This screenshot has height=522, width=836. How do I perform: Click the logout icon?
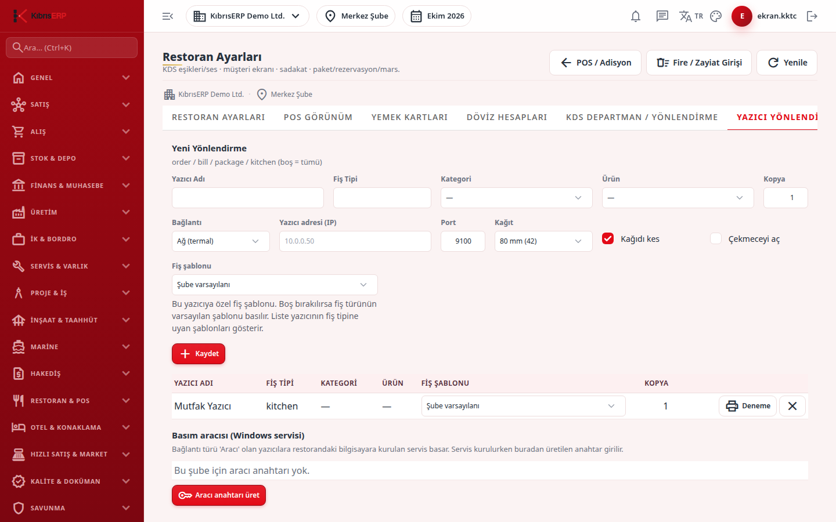(812, 16)
